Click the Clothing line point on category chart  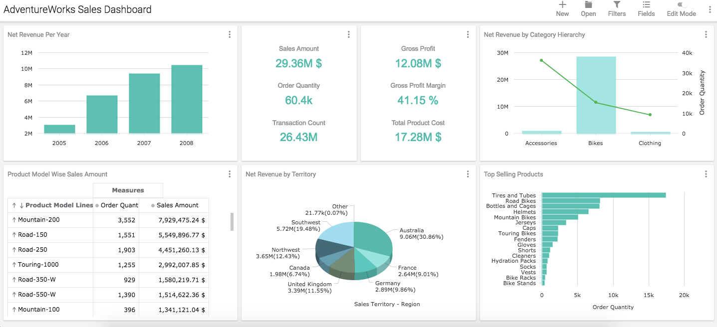[x=650, y=115]
